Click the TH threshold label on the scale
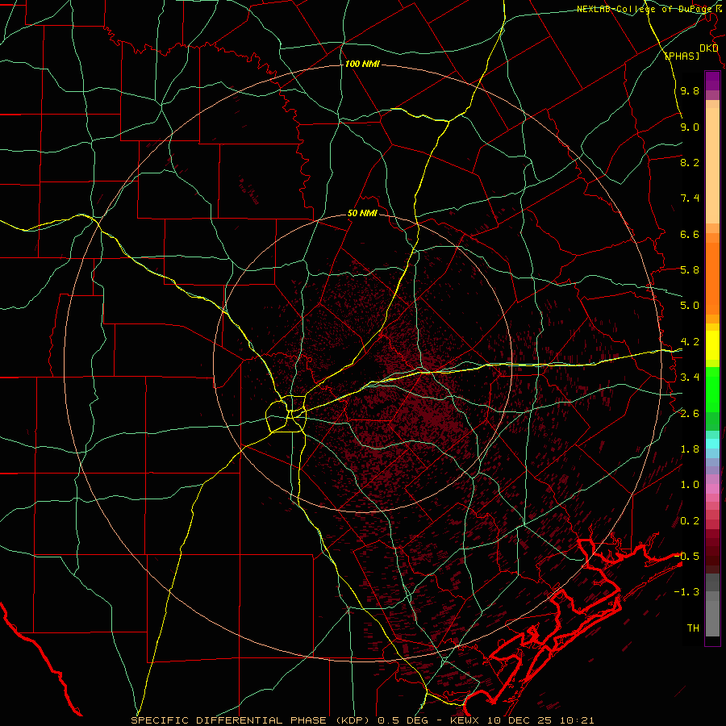This screenshot has width=726, height=726. click(693, 628)
